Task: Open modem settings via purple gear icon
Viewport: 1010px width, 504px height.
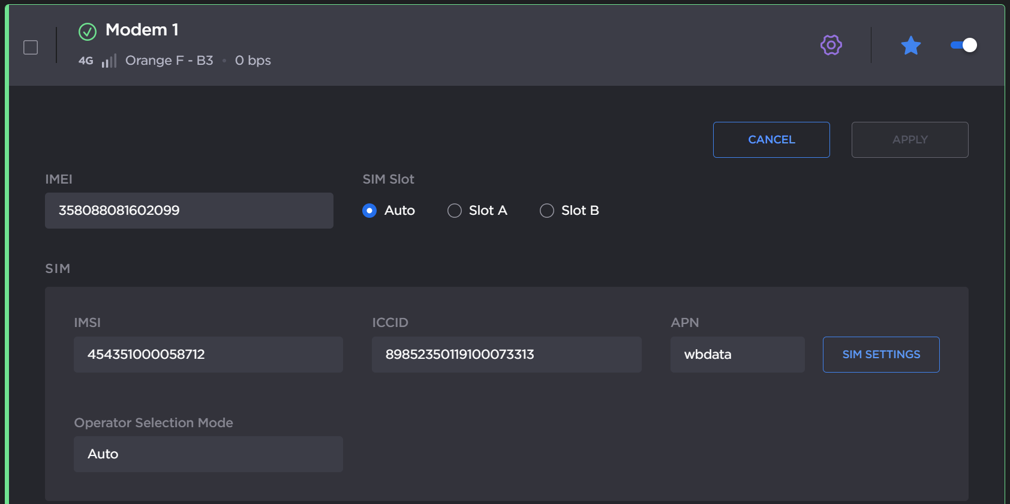Action: 831,45
